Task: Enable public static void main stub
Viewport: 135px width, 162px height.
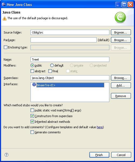Action: click(x=32, y=110)
